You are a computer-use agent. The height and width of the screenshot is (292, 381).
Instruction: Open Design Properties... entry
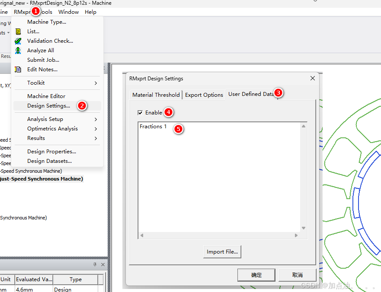51,152
